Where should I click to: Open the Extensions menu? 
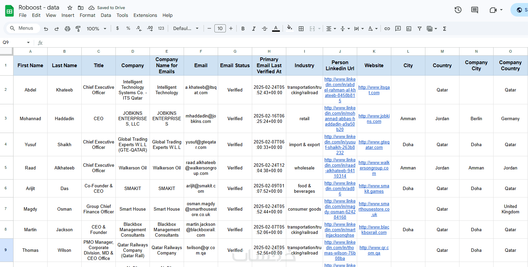[145, 15]
